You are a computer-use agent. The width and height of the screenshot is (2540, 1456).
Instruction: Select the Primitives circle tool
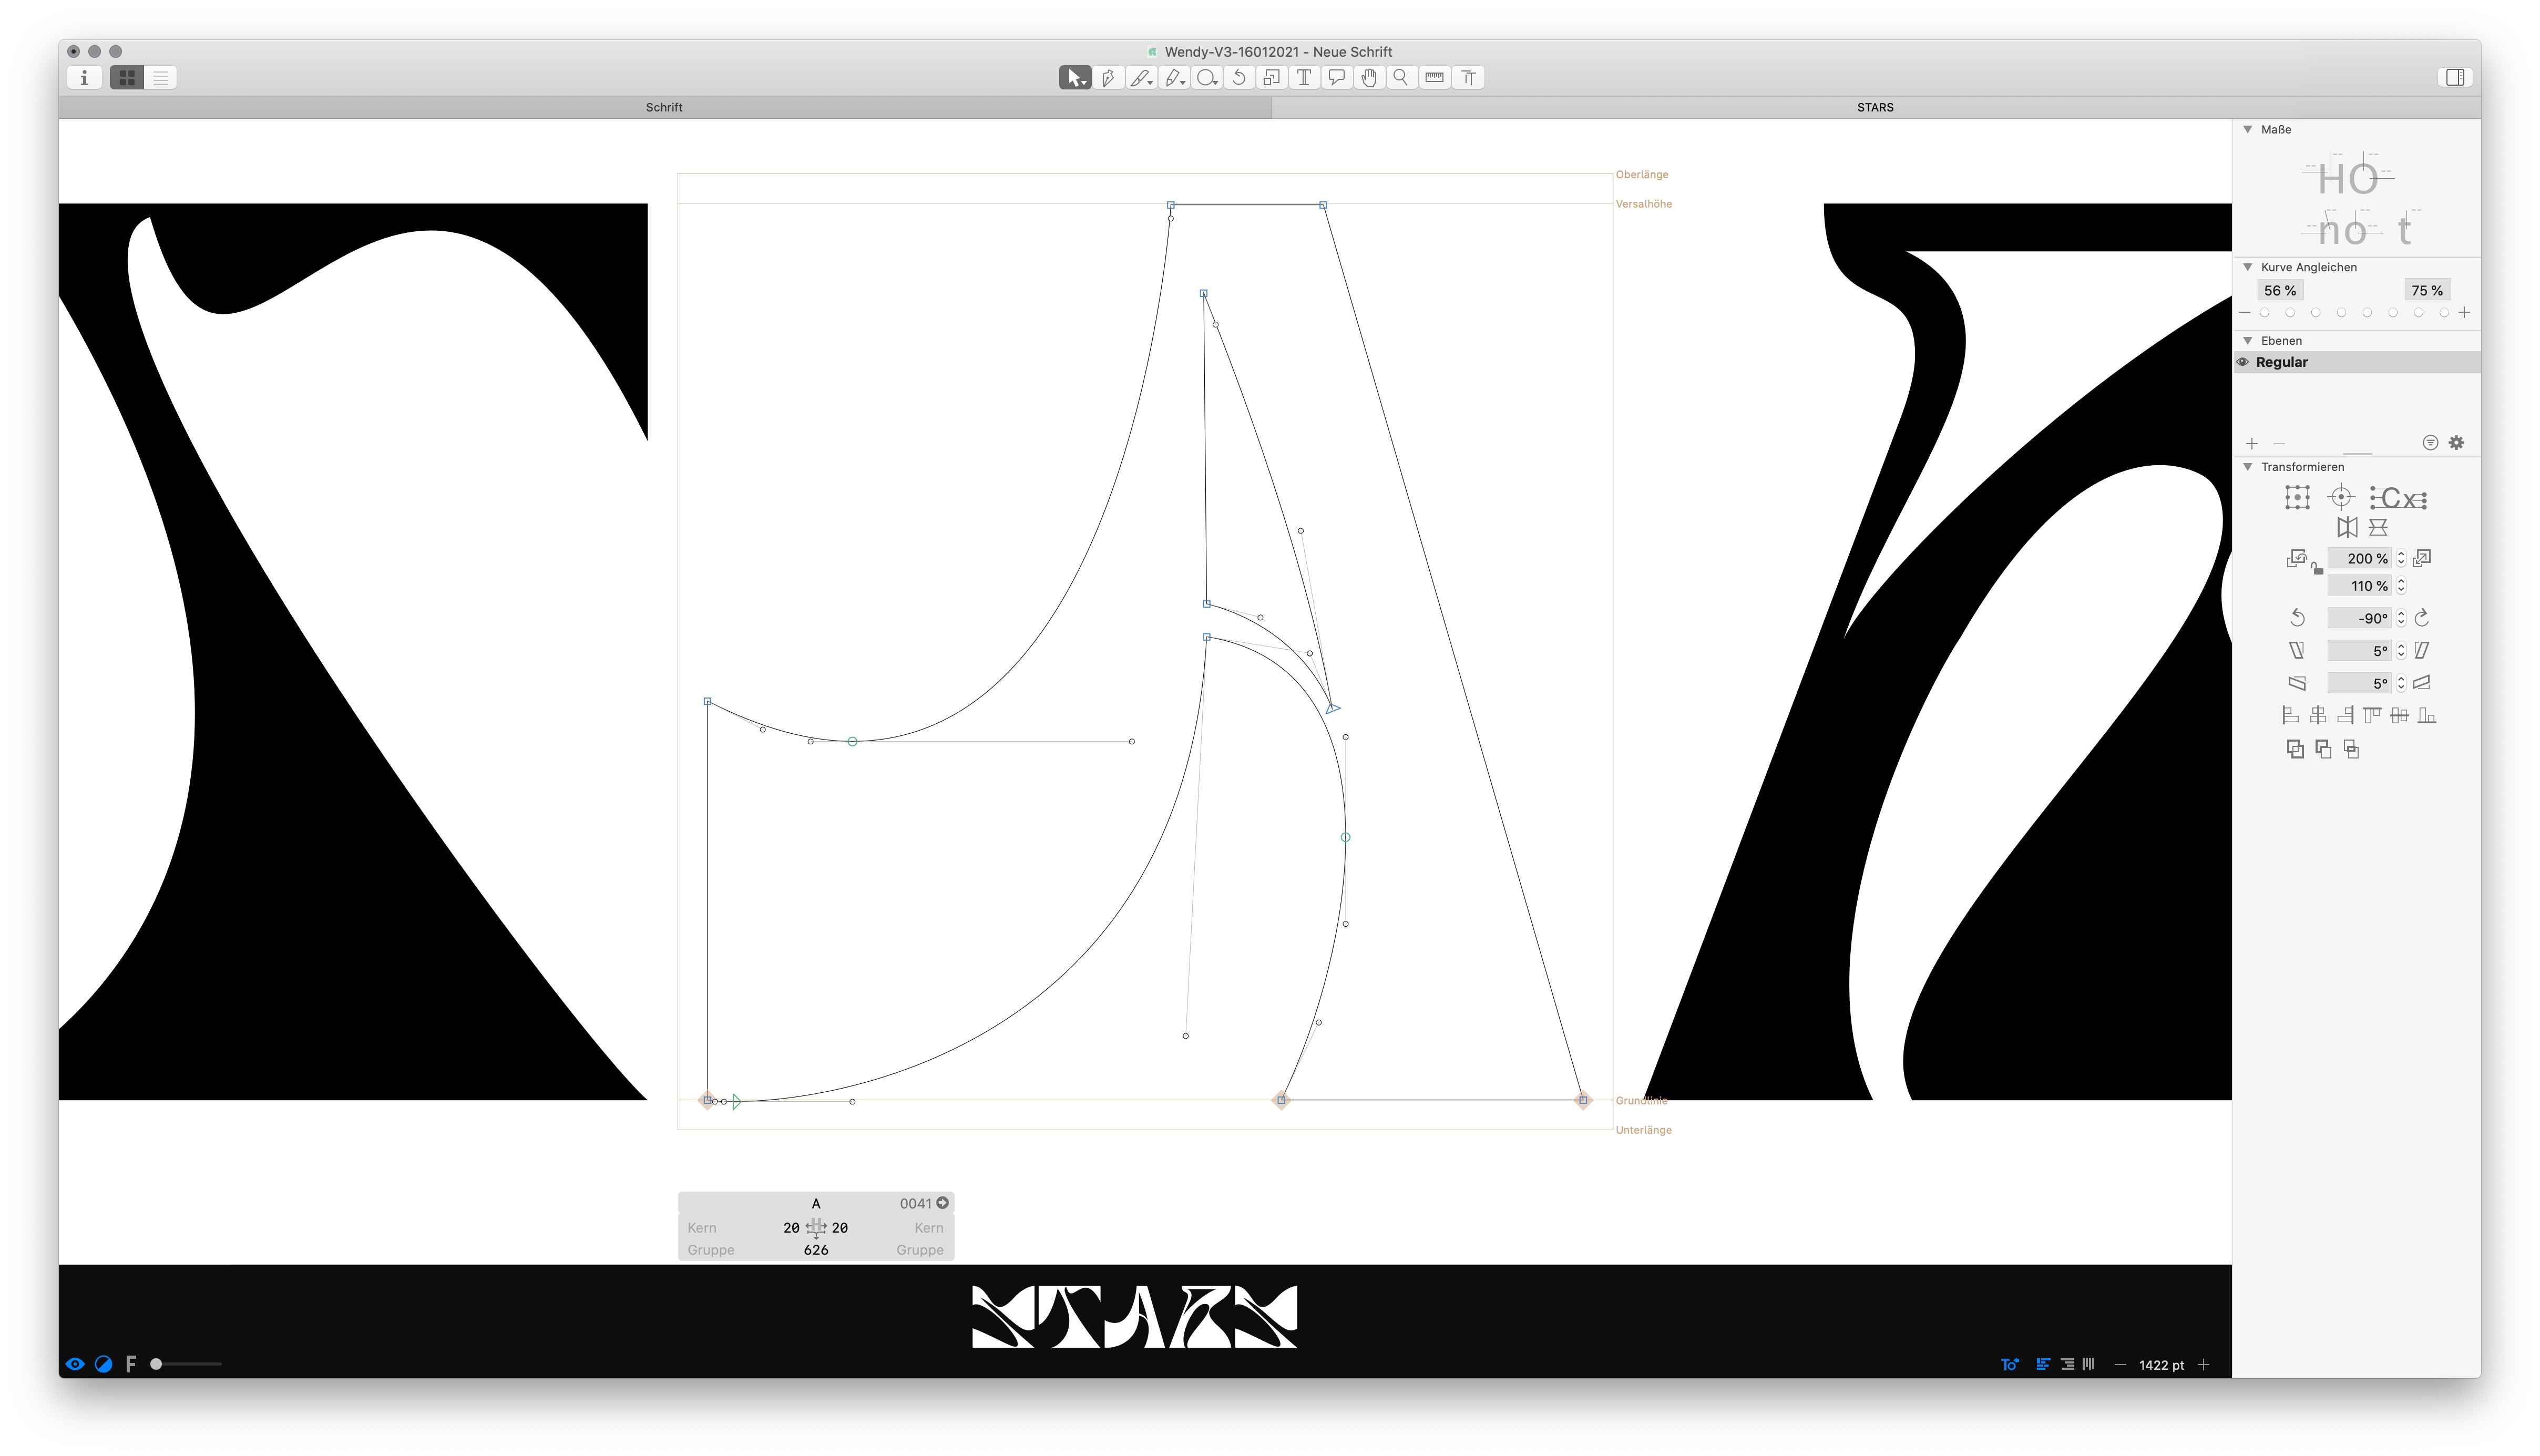[1206, 77]
